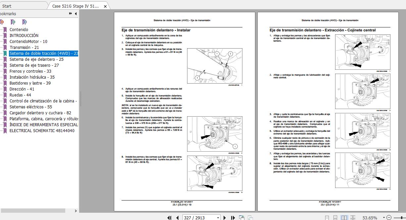Go to the first page

click(x=170, y=218)
